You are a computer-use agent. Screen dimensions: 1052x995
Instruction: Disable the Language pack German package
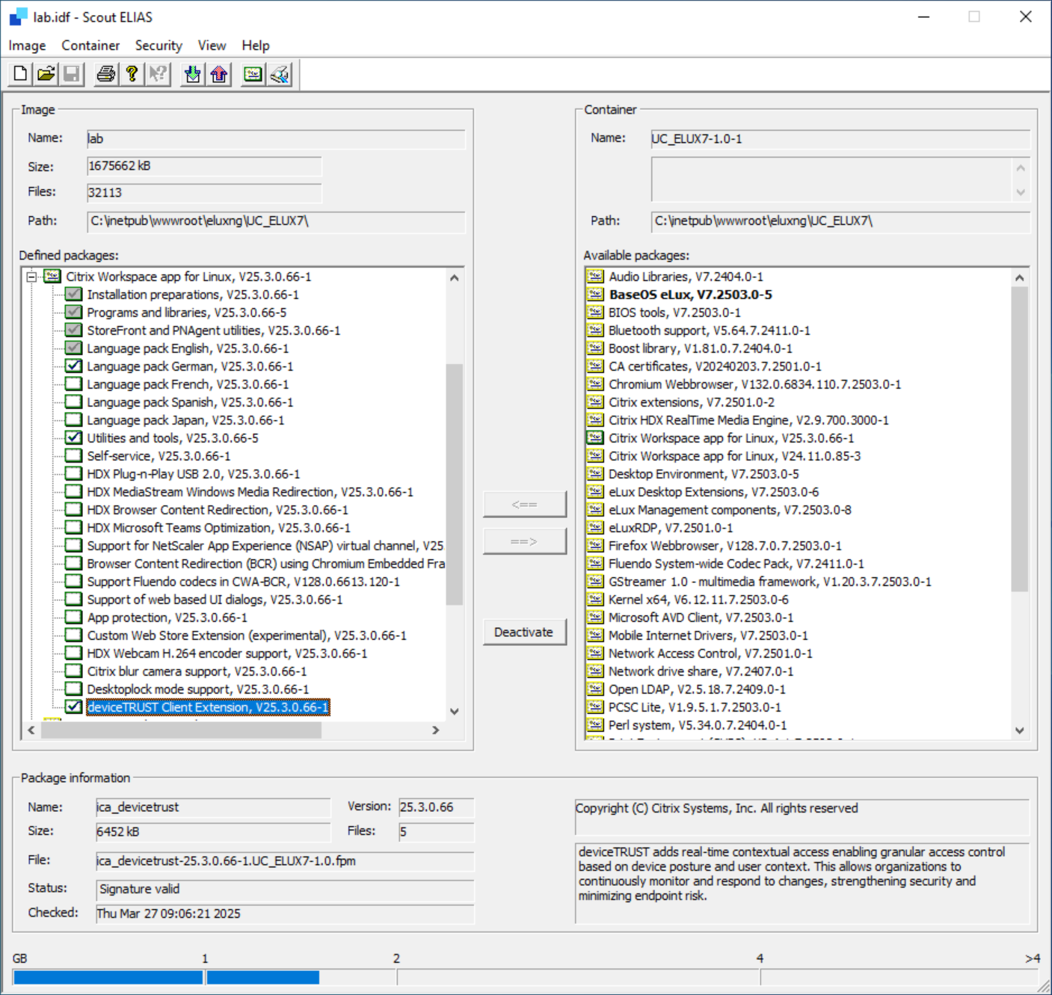tap(73, 366)
